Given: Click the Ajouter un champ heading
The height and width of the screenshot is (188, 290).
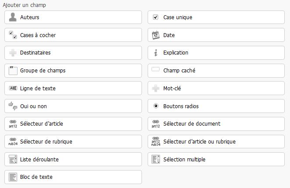Looking at the screenshot, I should click(25, 5).
